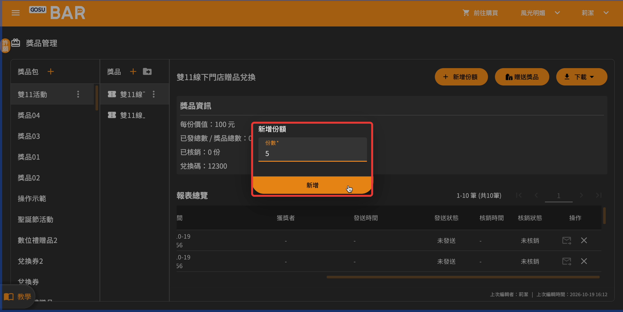The image size is (623, 312).
Task: Select 獎品02 prize pack
Action: (x=53, y=178)
